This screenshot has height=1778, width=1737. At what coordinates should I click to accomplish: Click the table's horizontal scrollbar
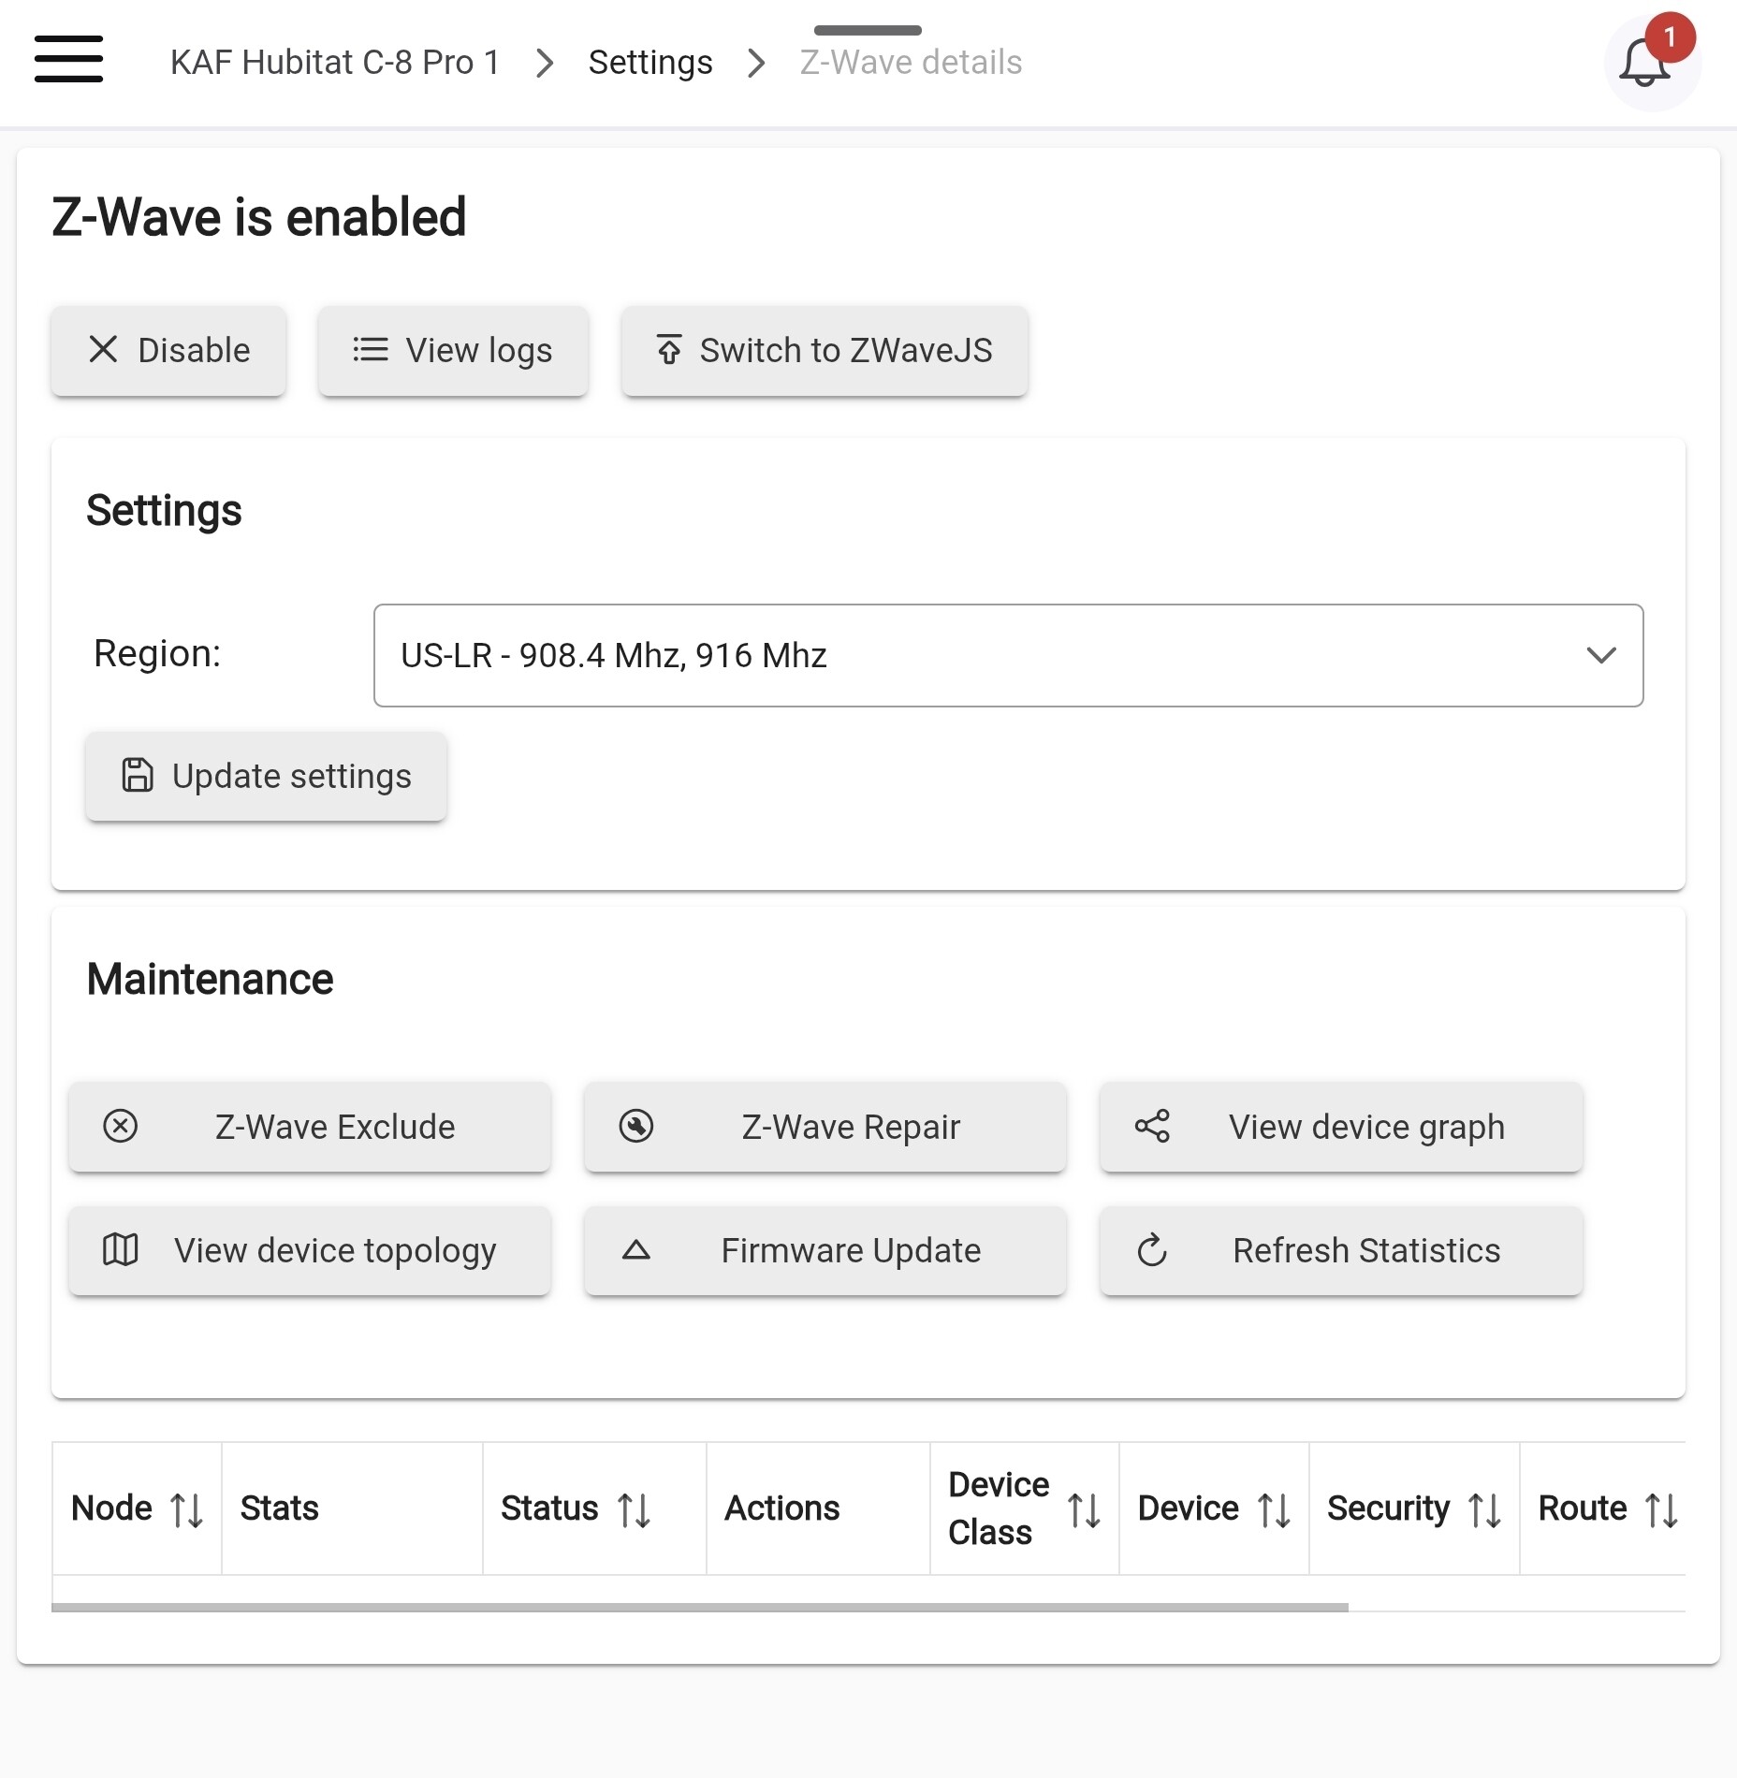(x=700, y=1607)
